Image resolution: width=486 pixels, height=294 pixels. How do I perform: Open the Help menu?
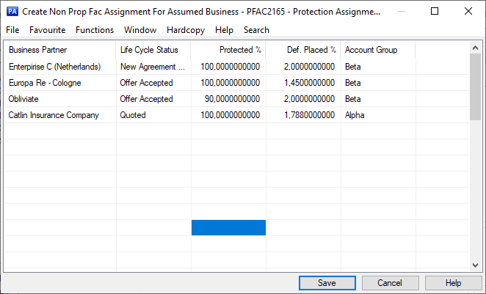(x=224, y=30)
